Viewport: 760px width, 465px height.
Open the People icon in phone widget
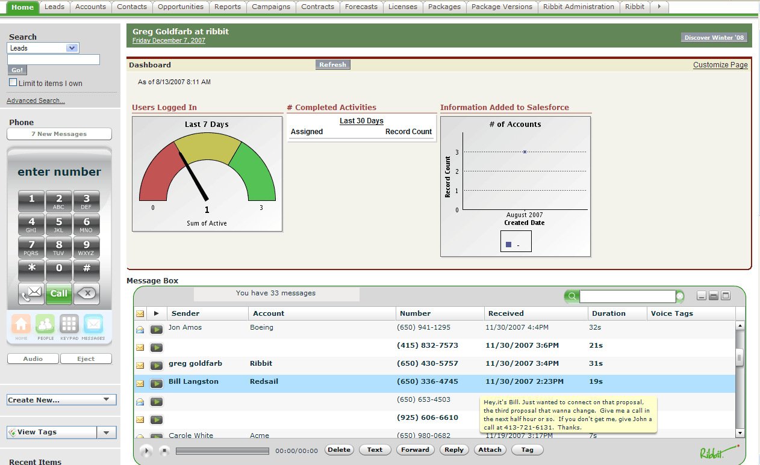click(45, 325)
